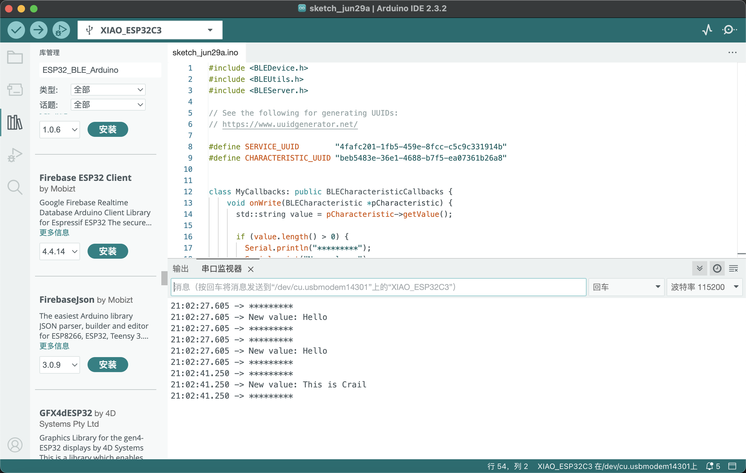Open version 1.0.6 dropdown
This screenshot has height=473, width=746.
pos(59,129)
